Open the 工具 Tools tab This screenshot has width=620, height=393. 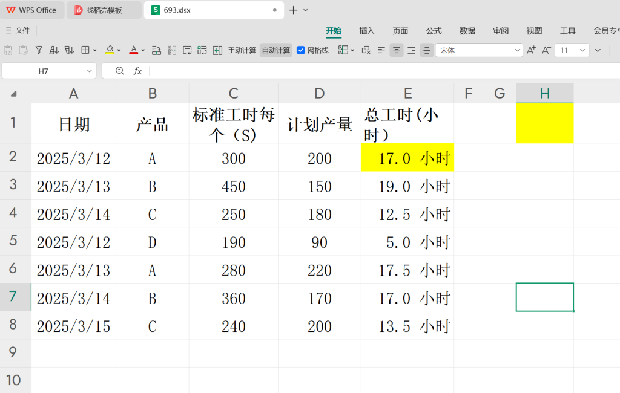tap(568, 31)
